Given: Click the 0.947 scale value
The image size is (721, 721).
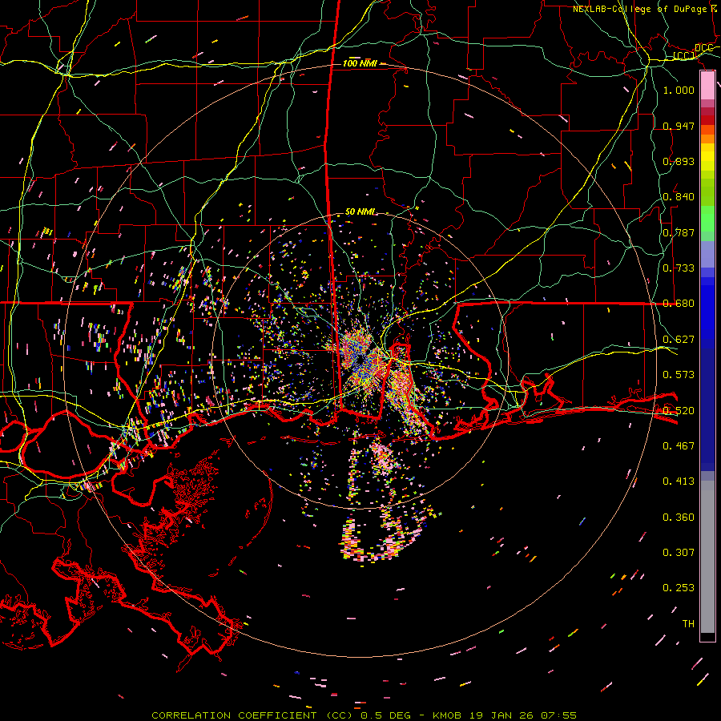Looking at the screenshot, I should [679, 126].
